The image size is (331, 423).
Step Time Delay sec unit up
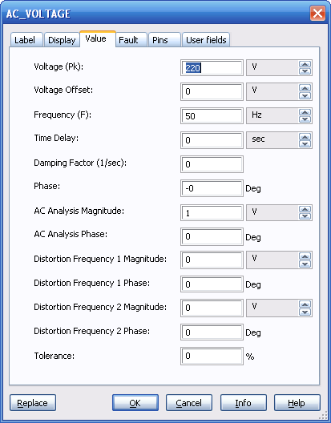pyautogui.click(x=305, y=137)
